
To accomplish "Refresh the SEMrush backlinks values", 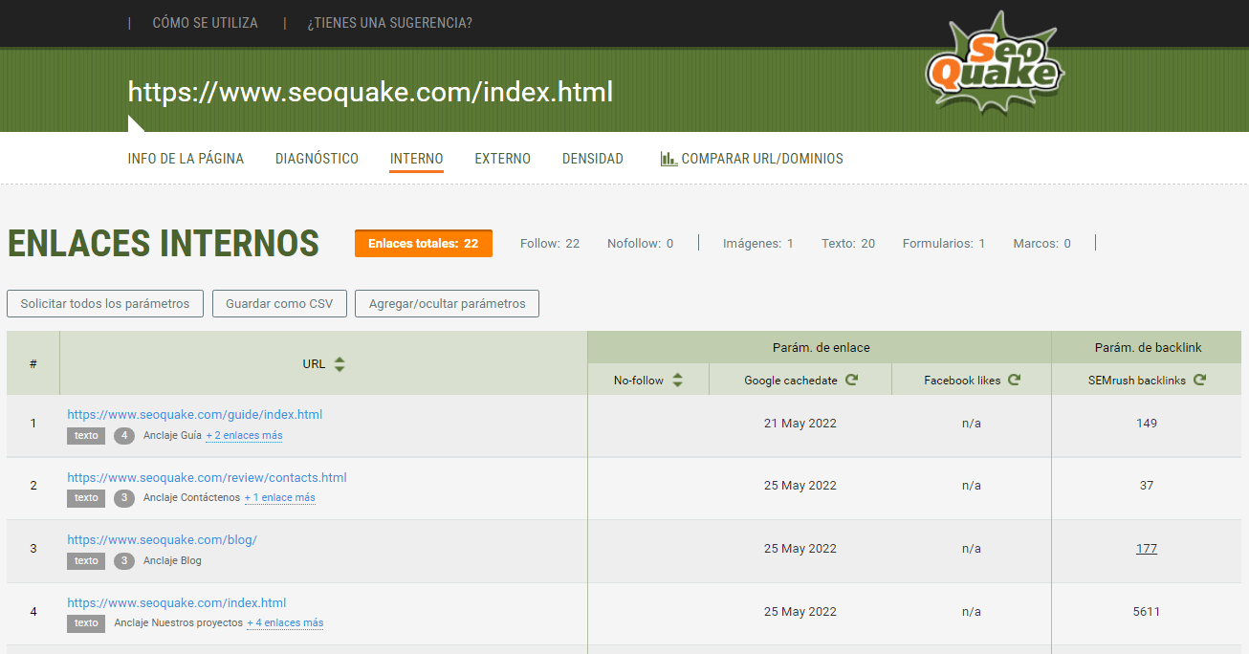I will 1200,380.
